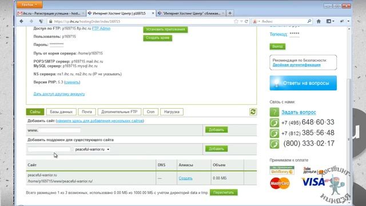
Task: Open the peaceful-warrior.ru domain dropdown
Action: click(92, 149)
